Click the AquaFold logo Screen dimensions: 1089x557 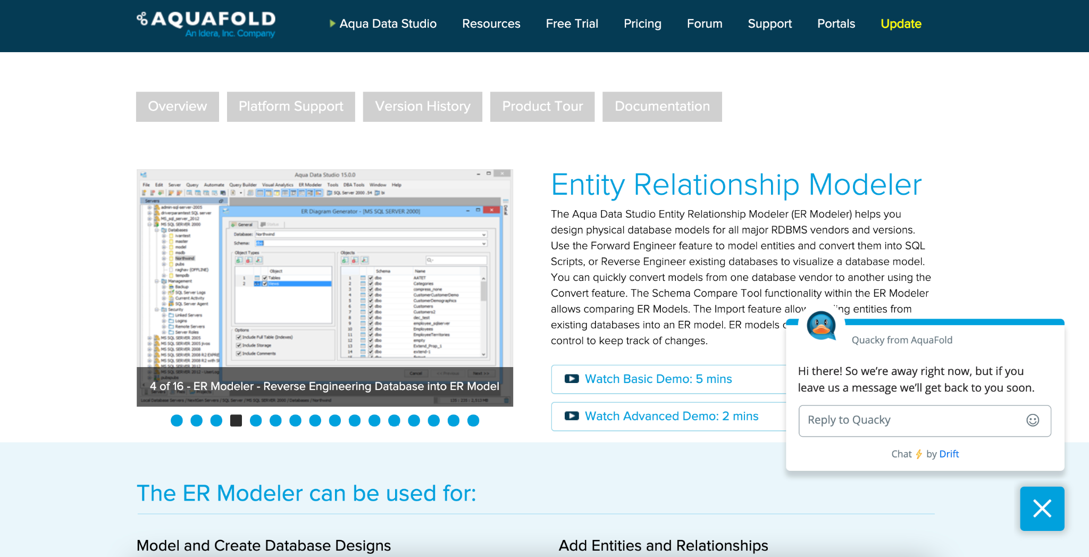(x=206, y=24)
